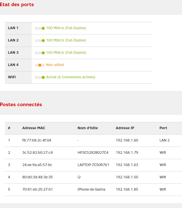The width and height of the screenshot is (182, 208).
Task: Click the "Non utilisé" status text
Action: (55, 65)
